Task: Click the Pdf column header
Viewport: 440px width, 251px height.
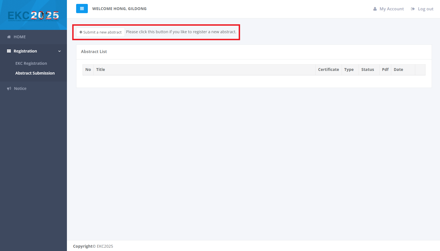Action: tap(385, 70)
